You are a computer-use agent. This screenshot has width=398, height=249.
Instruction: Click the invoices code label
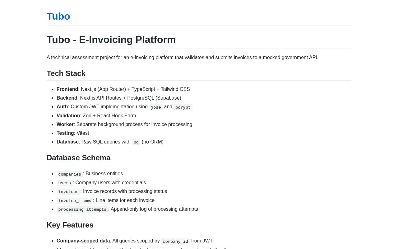[x=68, y=192]
